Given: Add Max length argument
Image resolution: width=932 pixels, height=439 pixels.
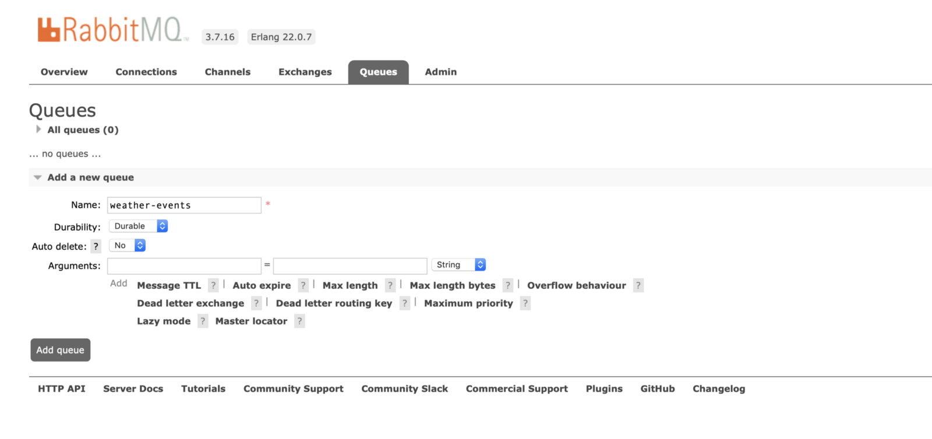Looking at the screenshot, I should (x=350, y=285).
